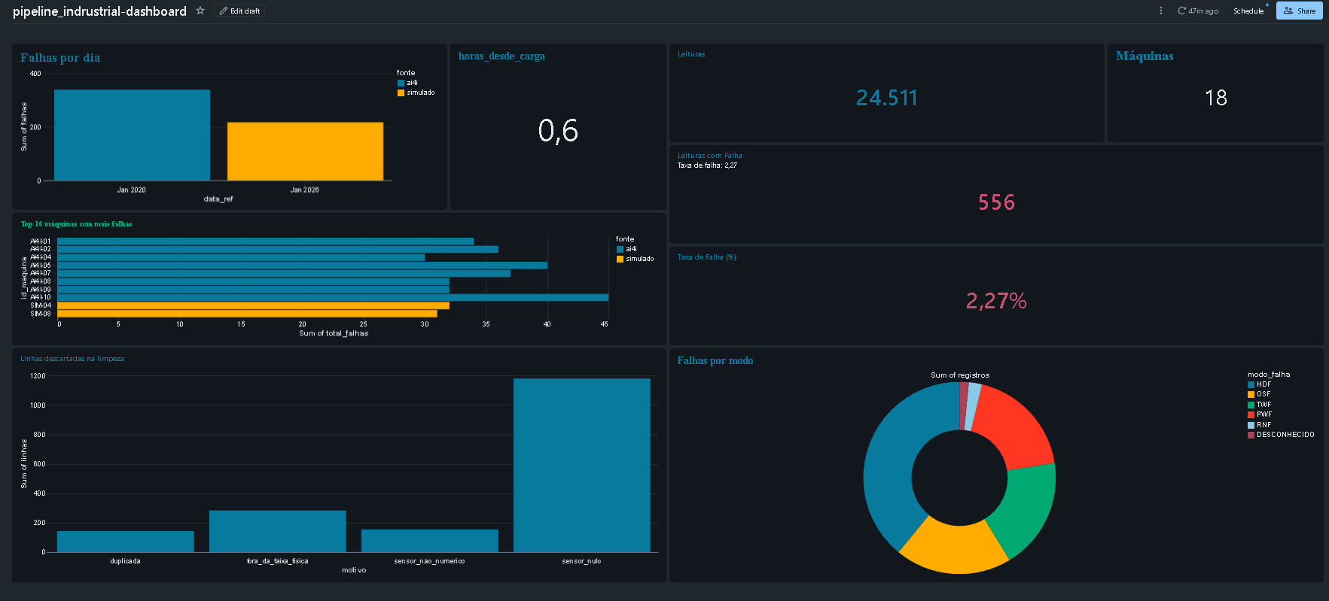Toggle DESCONHECIDO legend entry in Falhas por modo
This screenshot has height=601, width=1329.
point(1281,435)
